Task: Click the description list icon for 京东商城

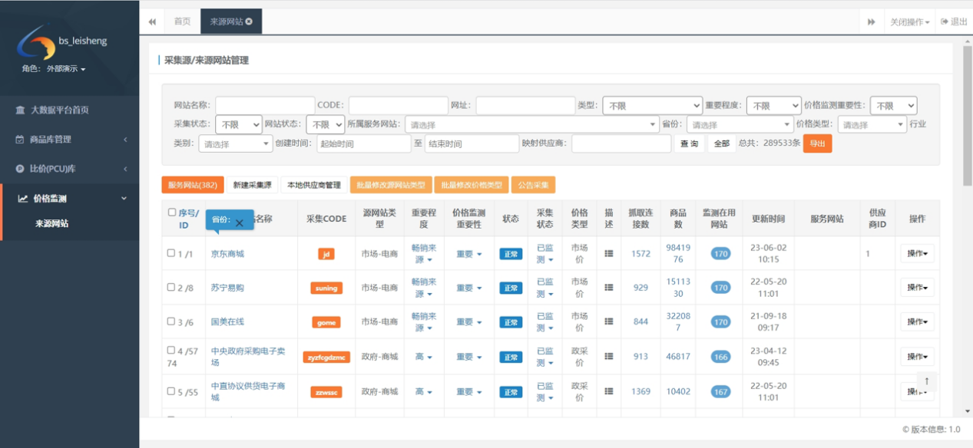Action: click(609, 254)
